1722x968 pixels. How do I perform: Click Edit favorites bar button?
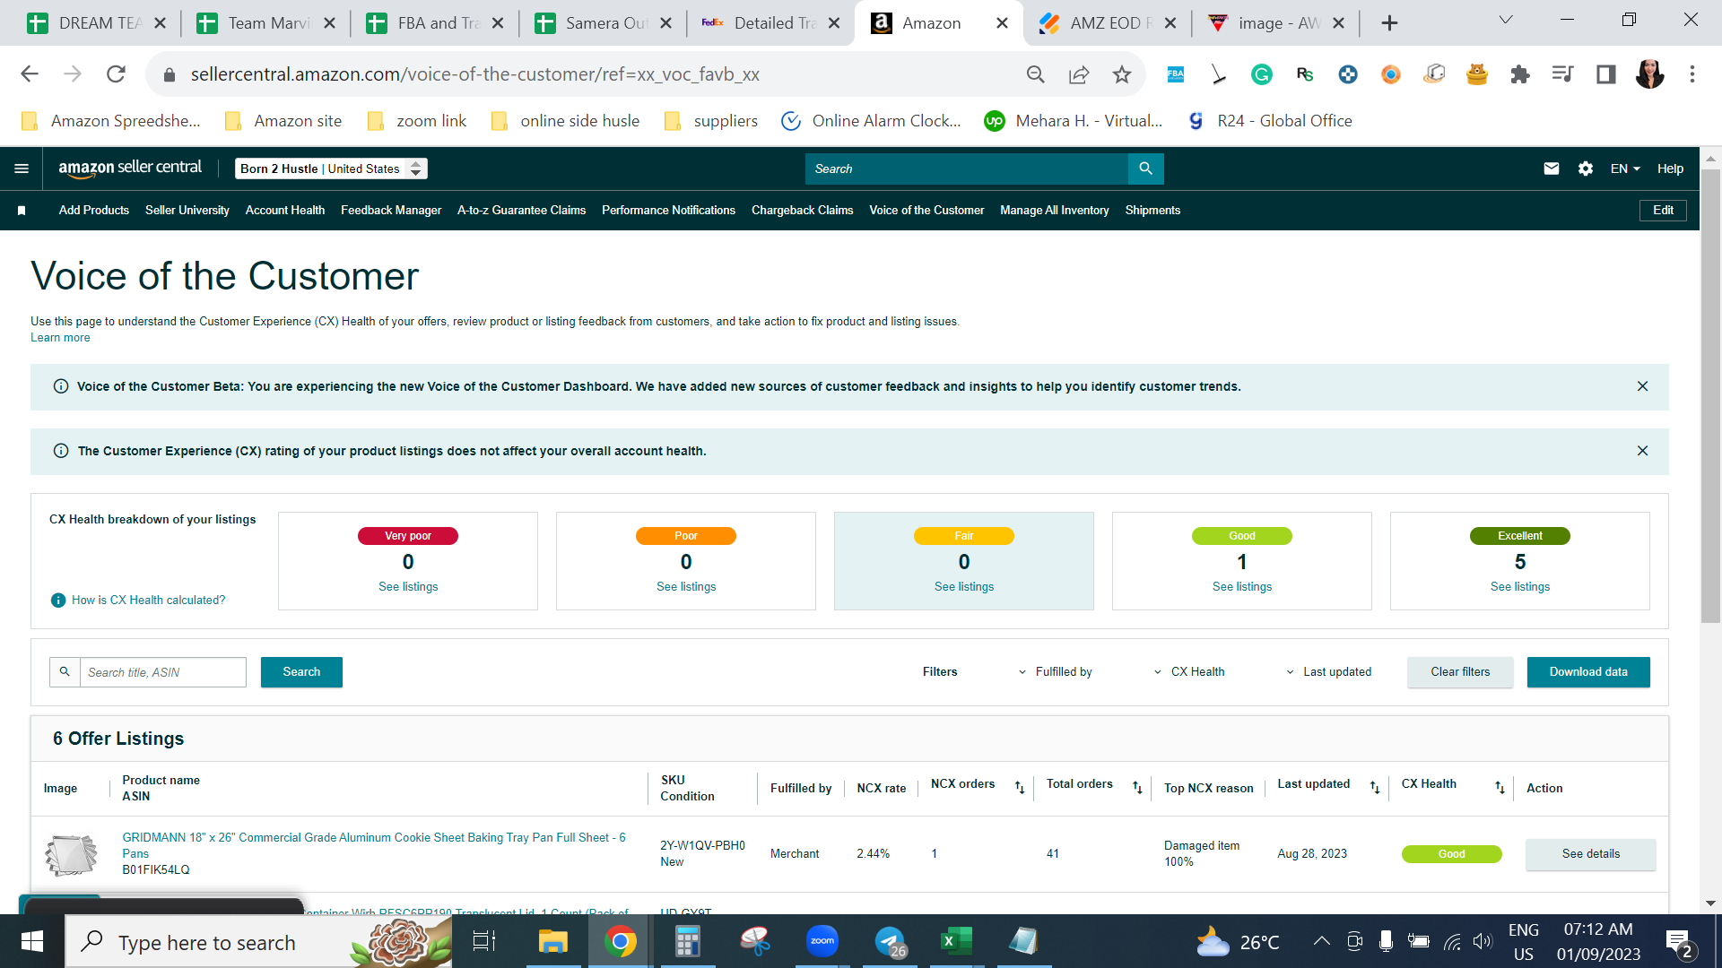tap(1663, 211)
